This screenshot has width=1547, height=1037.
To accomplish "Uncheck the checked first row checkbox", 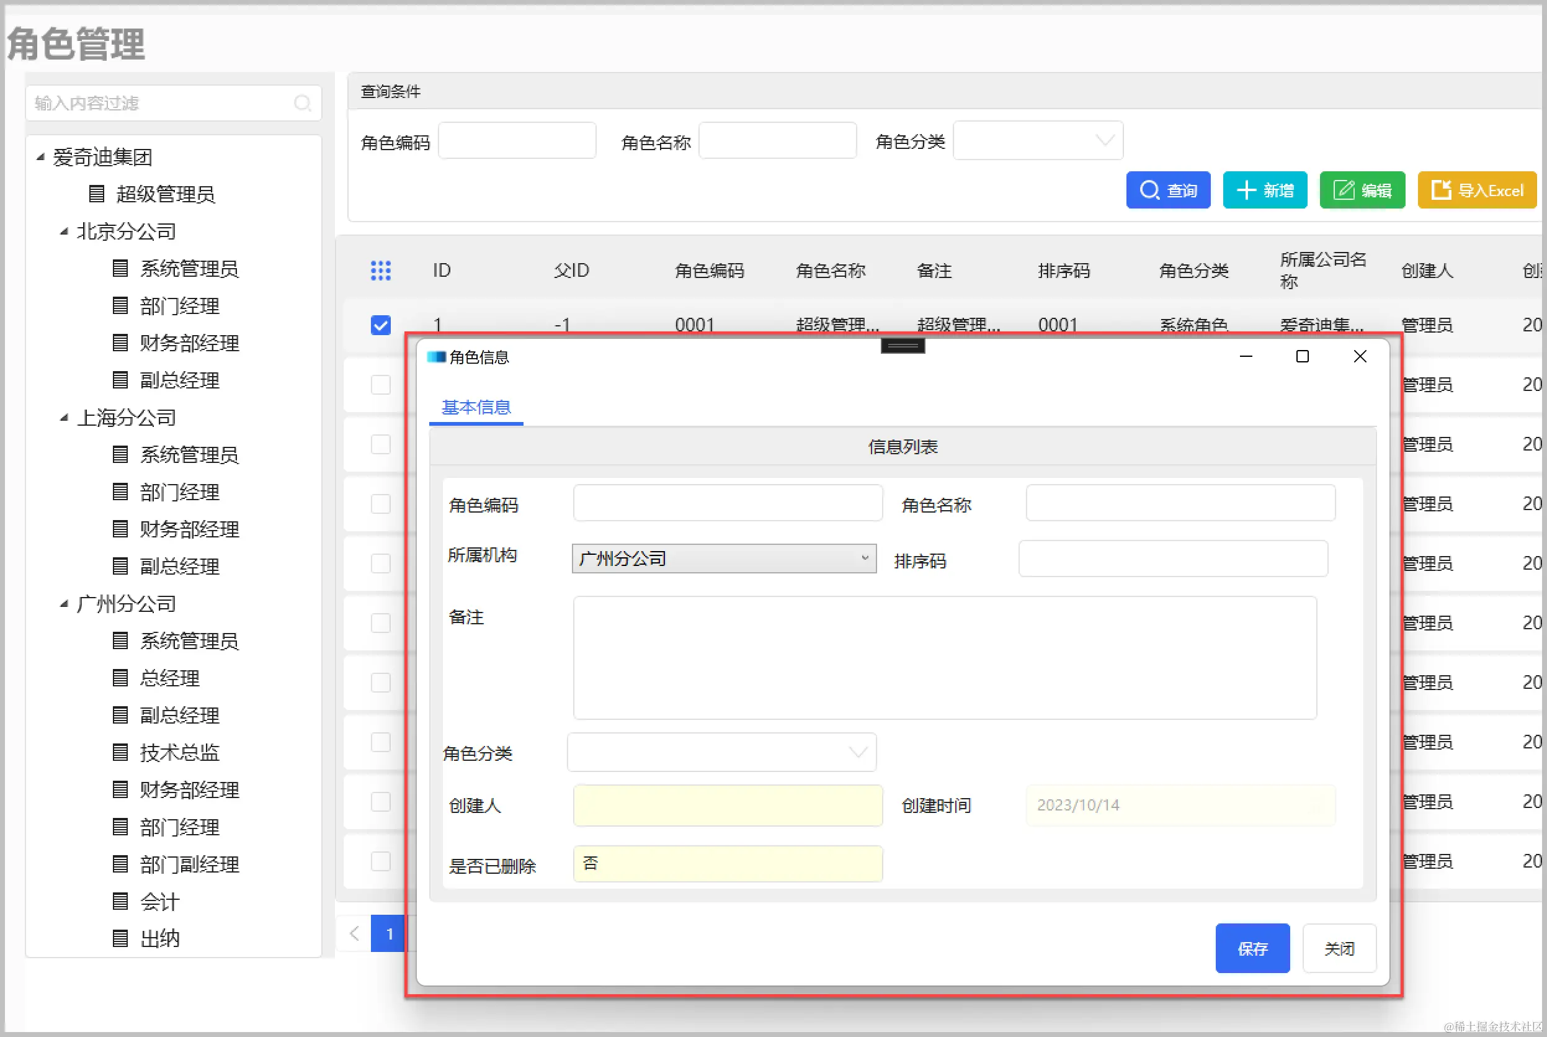I will [x=381, y=325].
